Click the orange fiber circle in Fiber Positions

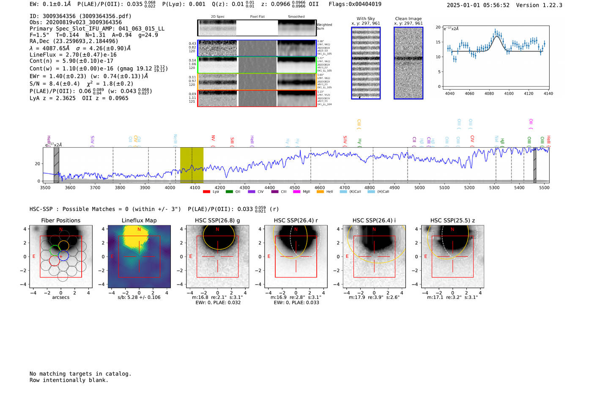(x=63, y=246)
